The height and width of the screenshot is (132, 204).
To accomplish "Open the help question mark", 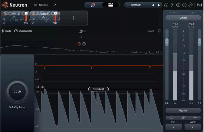I will pyautogui.click(x=184, y=5).
